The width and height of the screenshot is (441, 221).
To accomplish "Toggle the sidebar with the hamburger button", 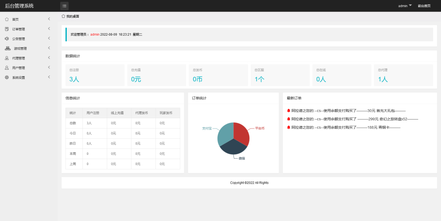I will [x=65, y=6].
